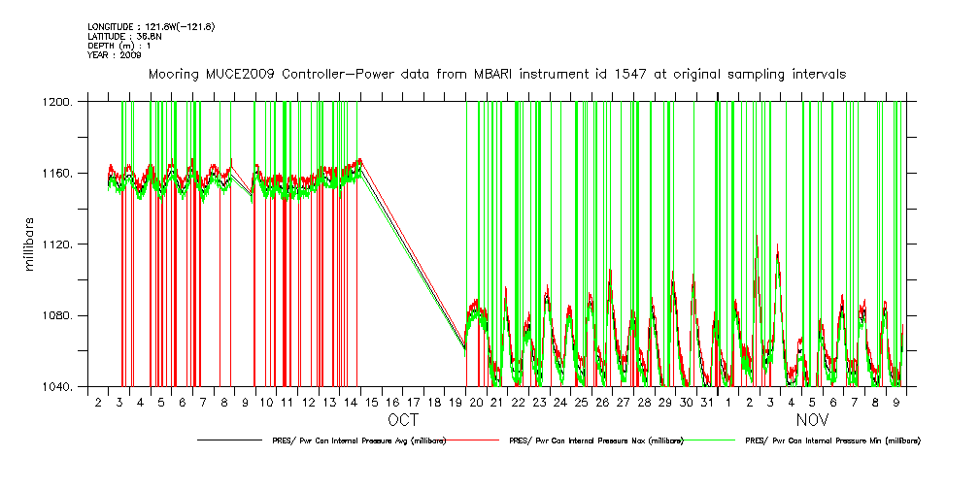Click the Internal Pressure Min legend entry
Viewport: 980px width, 489px height.
[832, 440]
